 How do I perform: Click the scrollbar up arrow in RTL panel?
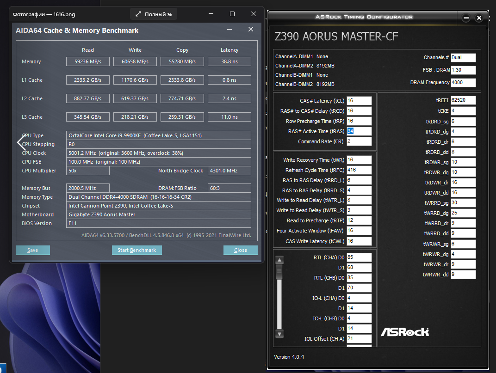[279, 260]
